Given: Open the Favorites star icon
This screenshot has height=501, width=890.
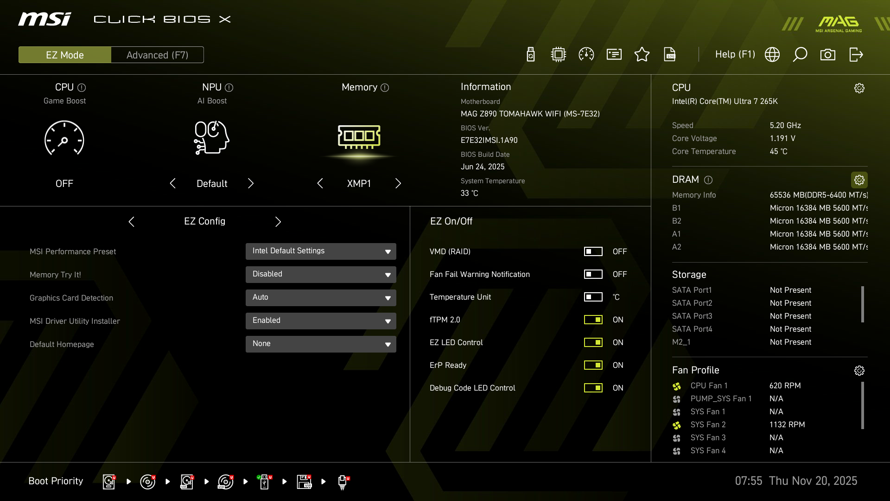Looking at the screenshot, I should (x=642, y=55).
